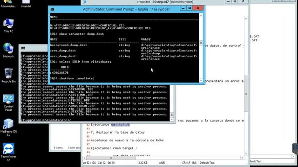Open the Network desktop icon

coord(8,50)
